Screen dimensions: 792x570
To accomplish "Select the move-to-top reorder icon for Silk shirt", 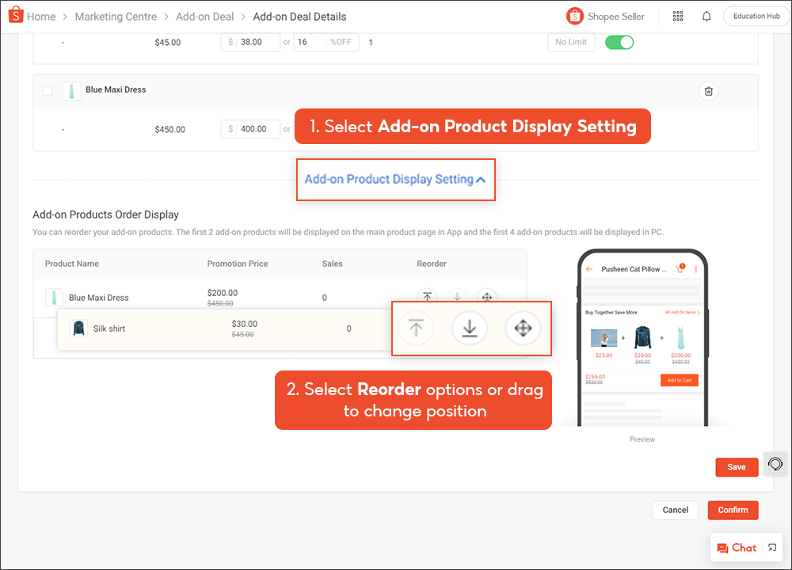I will [415, 328].
